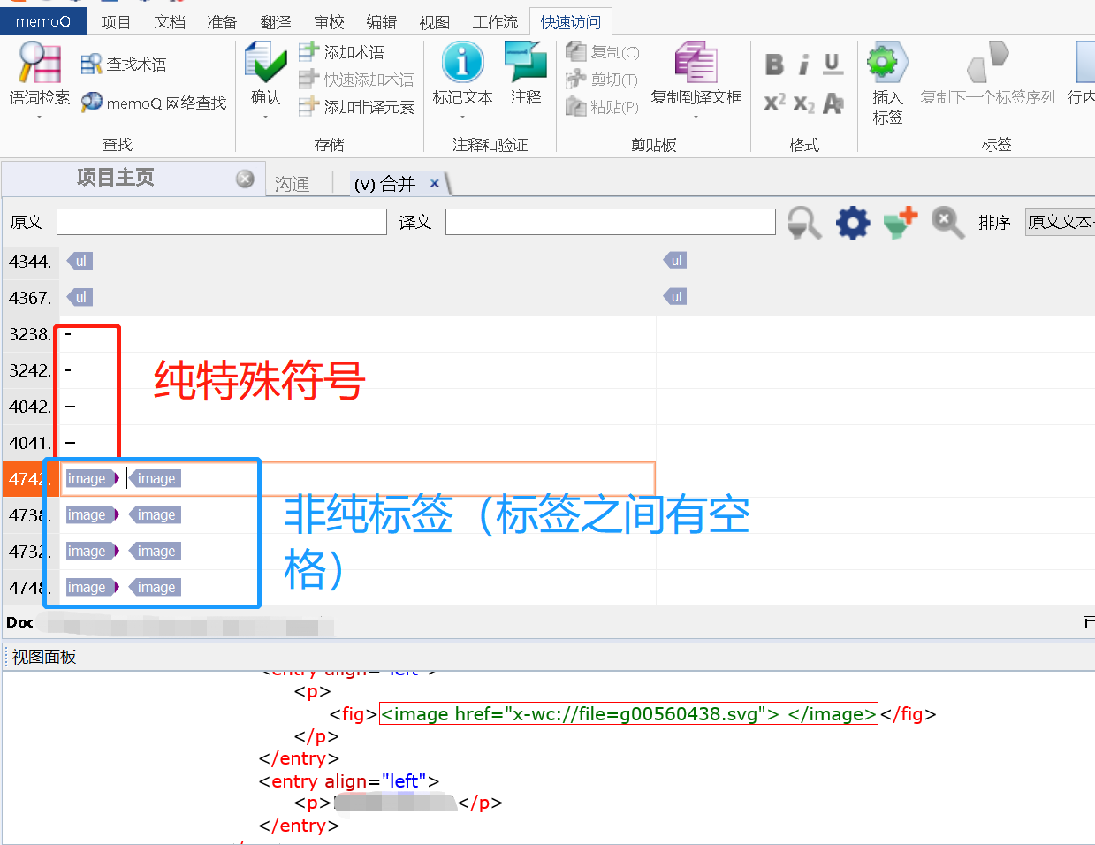The width and height of the screenshot is (1095, 845).
Task: Select the (V) 合并 document tab
Action: pyautogui.click(x=384, y=184)
